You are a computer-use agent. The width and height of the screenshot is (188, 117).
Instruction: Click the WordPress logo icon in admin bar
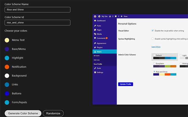tap(95, 16)
